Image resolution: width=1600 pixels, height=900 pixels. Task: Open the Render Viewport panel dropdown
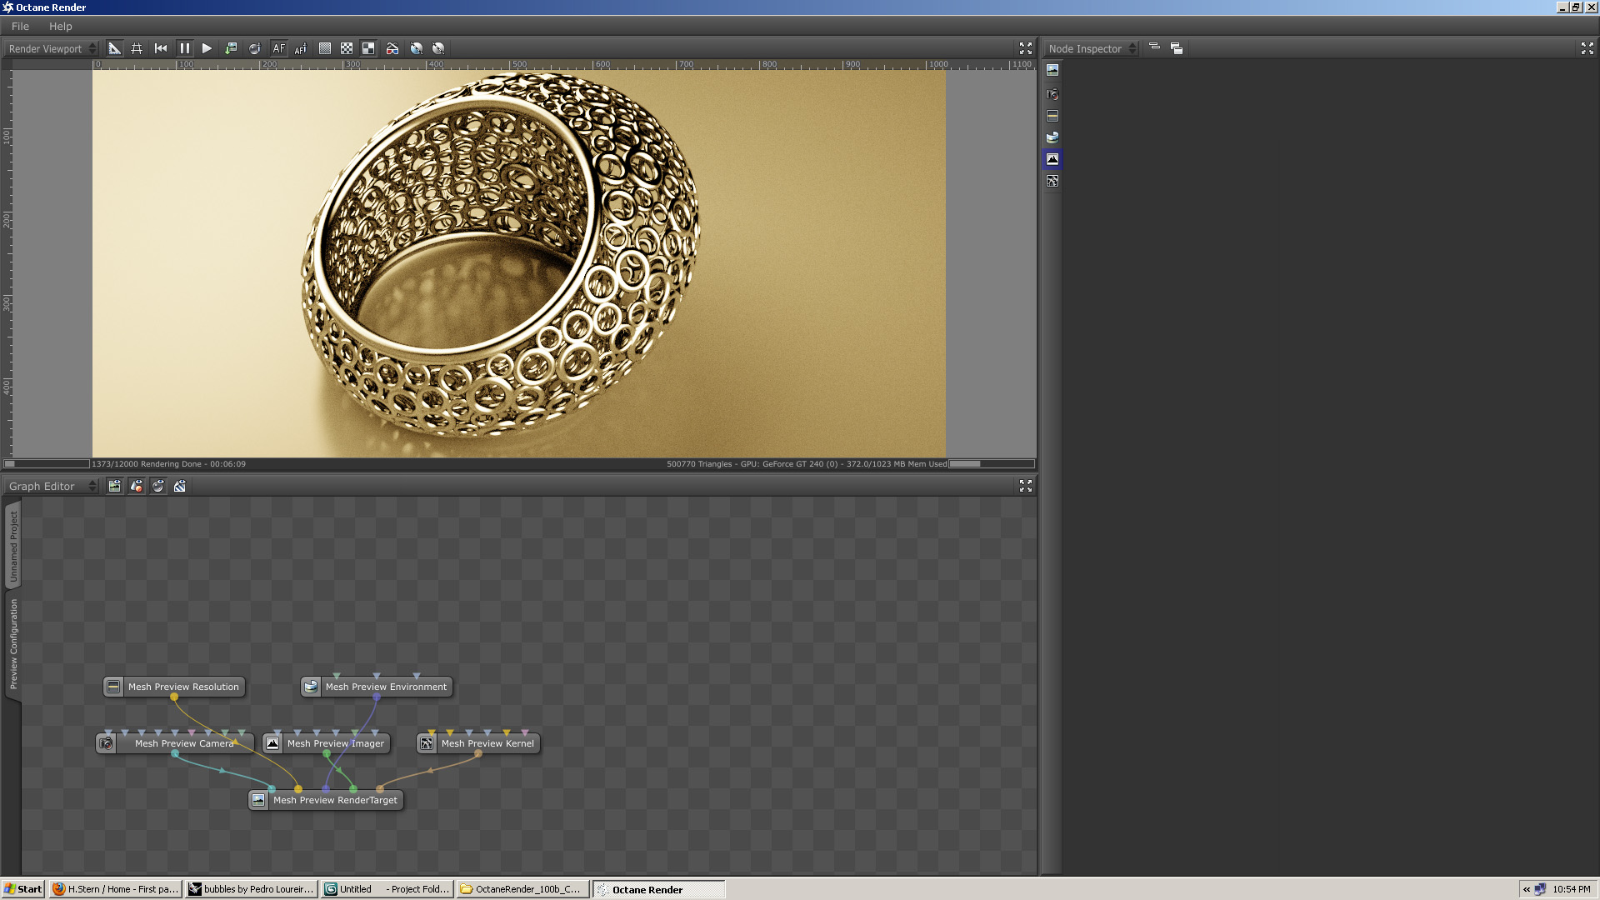coord(52,48)
